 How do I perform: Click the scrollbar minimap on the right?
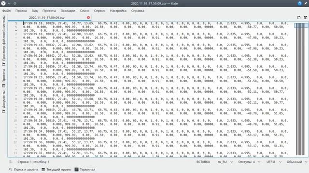pyautogui.click(x=301, y=89)
